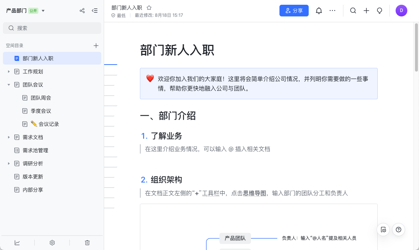View space statistics via the chart icon
The width and height of the screenshot is (419, 250).
tap(17, 242)
